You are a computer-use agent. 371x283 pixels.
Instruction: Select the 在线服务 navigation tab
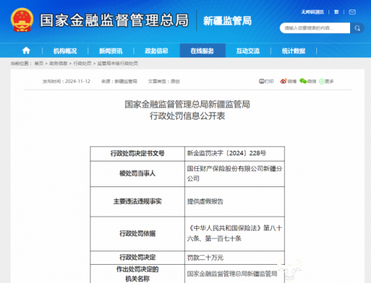pos(202,51)
